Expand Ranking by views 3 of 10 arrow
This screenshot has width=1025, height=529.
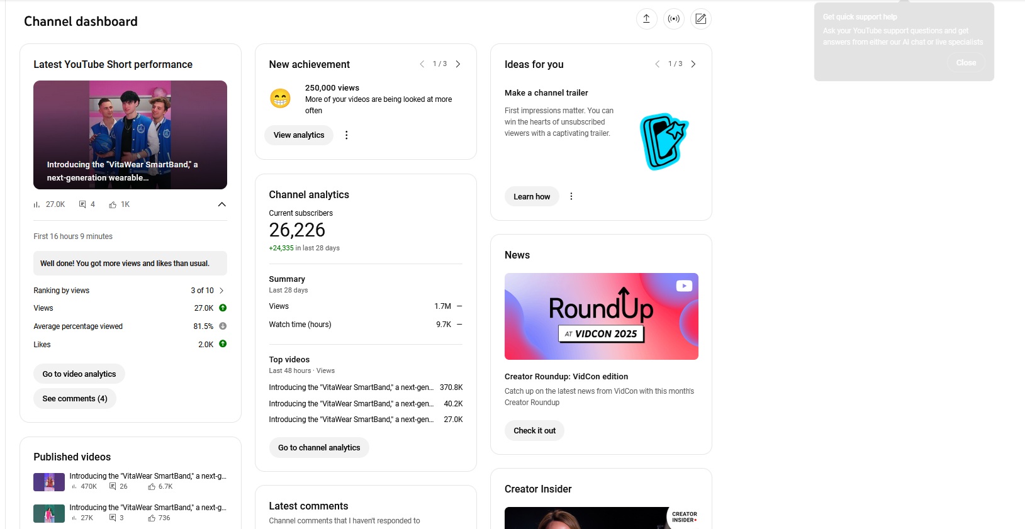[221, 291]
